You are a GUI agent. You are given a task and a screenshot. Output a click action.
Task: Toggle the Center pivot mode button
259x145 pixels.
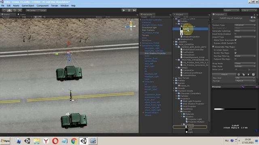[32, 10]
